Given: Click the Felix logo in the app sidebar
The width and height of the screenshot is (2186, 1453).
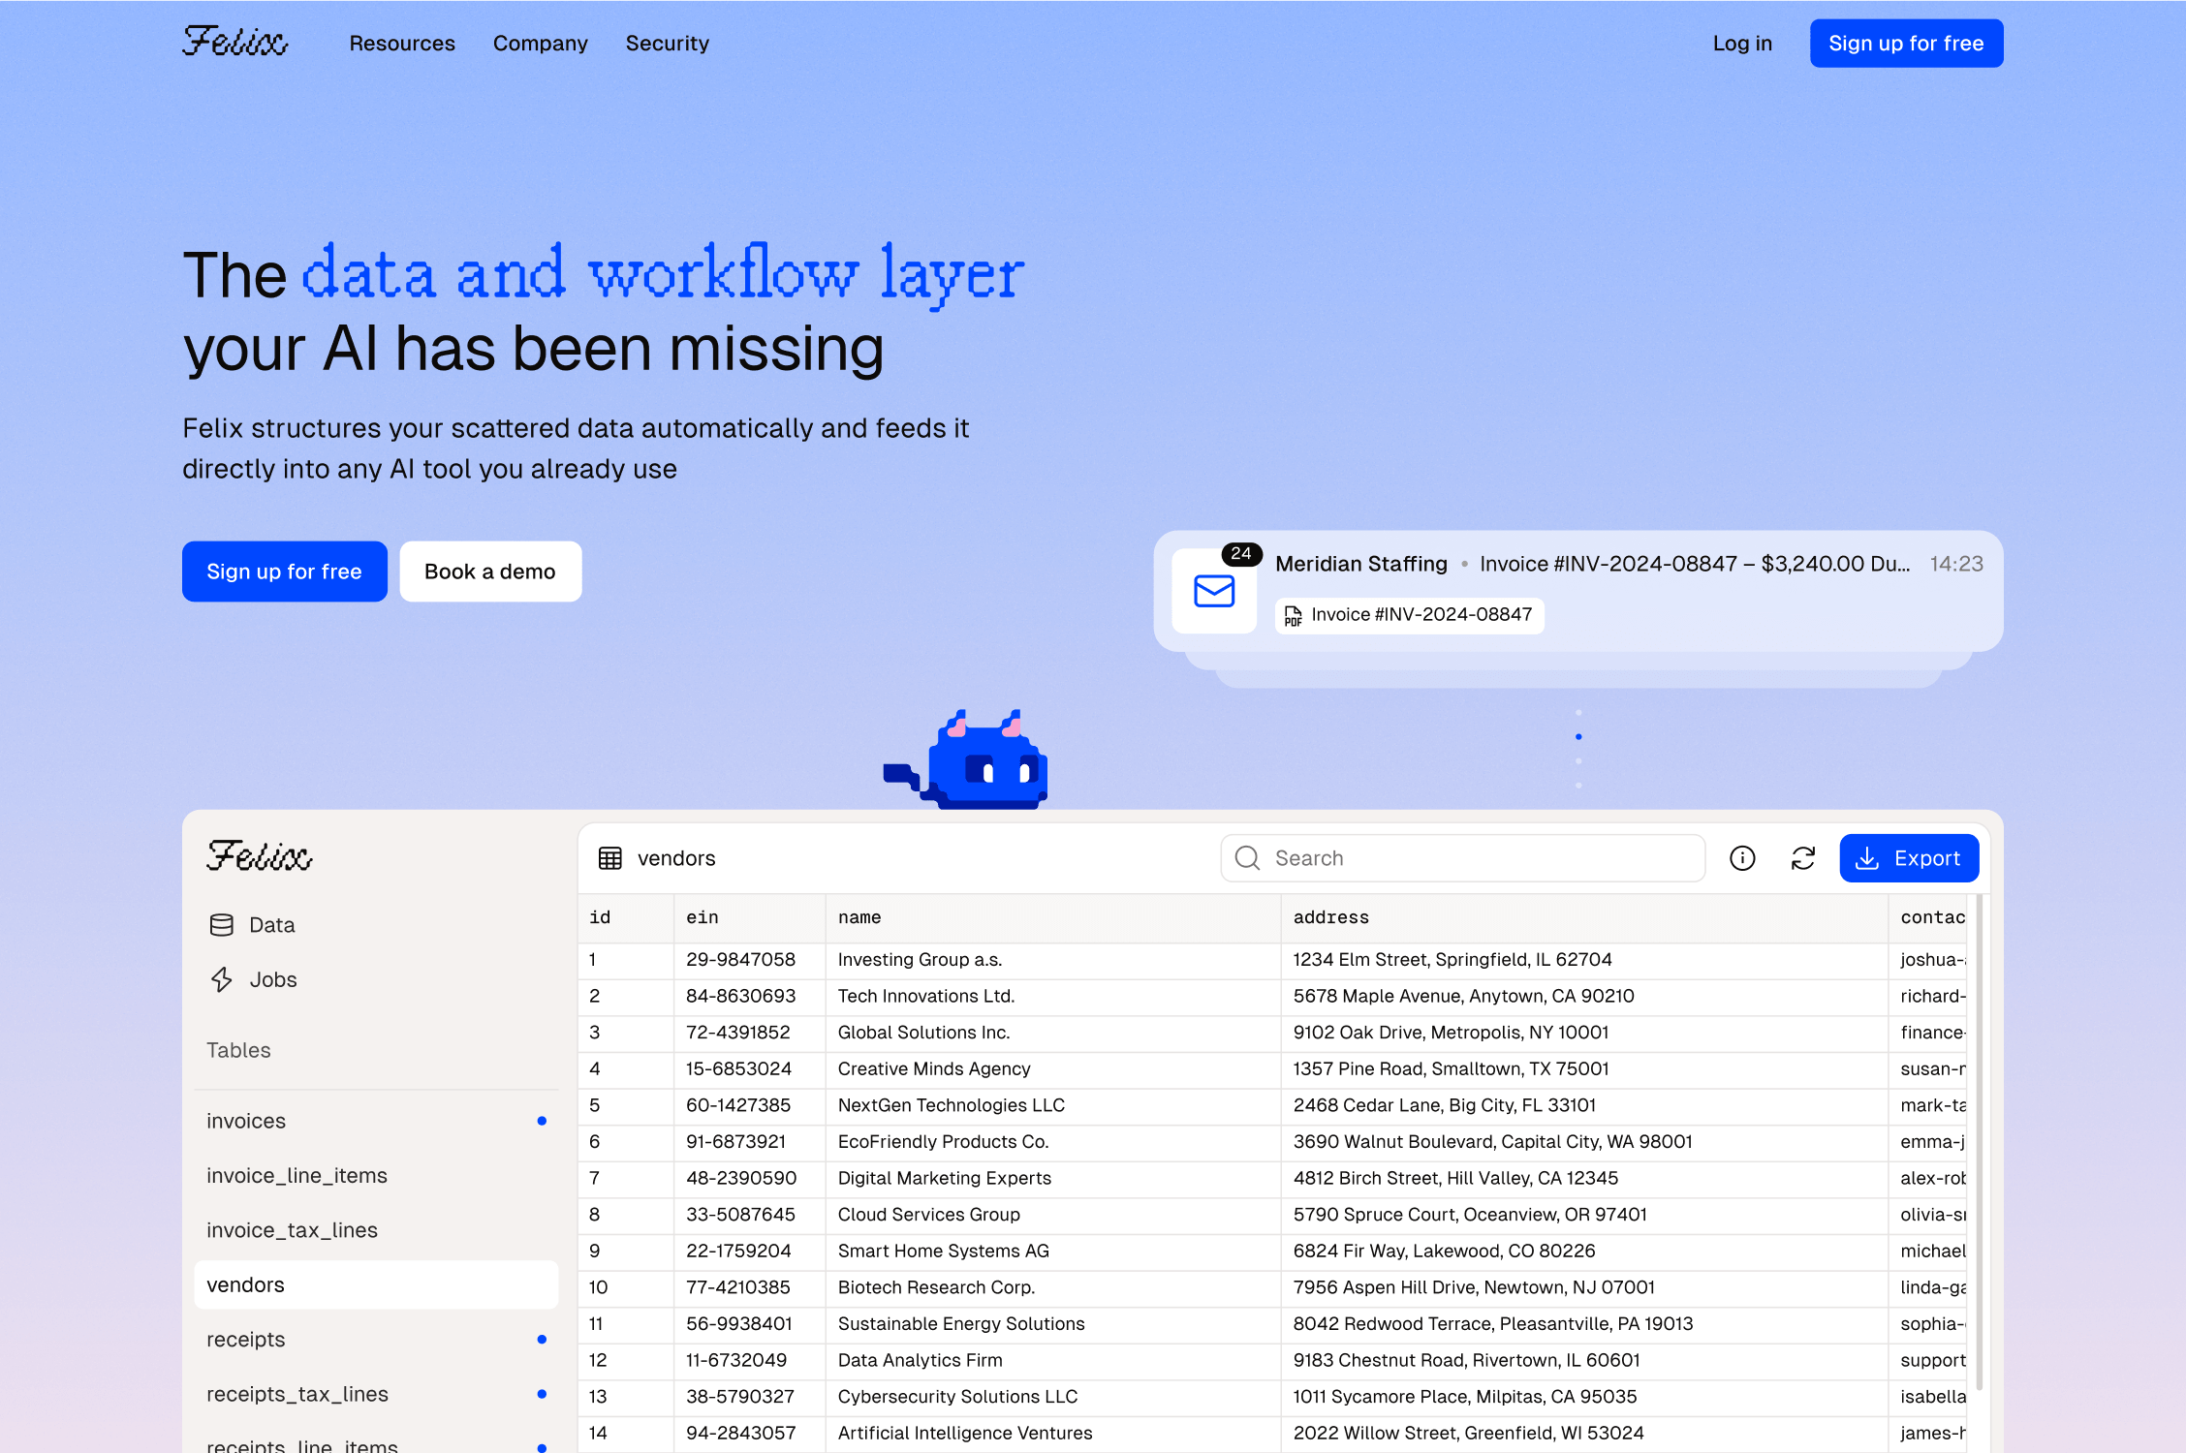Looking at the screenshot, I should coord(259,855).
